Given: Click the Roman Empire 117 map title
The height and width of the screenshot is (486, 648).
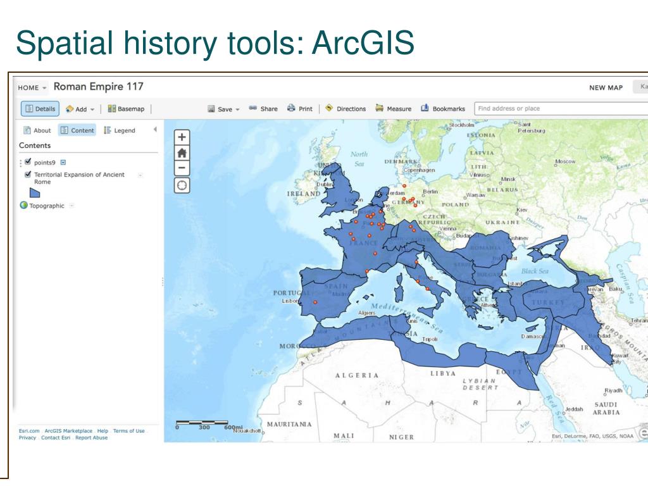Looking at the screenshot, I should pyautogui.click(x=98, y=86).
